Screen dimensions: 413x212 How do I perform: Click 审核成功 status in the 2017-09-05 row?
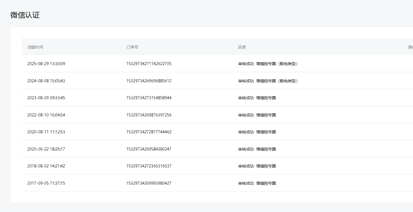tap(246, 183)
